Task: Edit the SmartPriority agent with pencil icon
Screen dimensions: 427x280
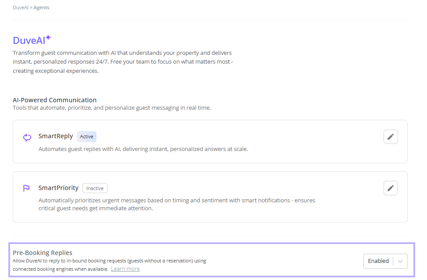Action: click(391, 188)
